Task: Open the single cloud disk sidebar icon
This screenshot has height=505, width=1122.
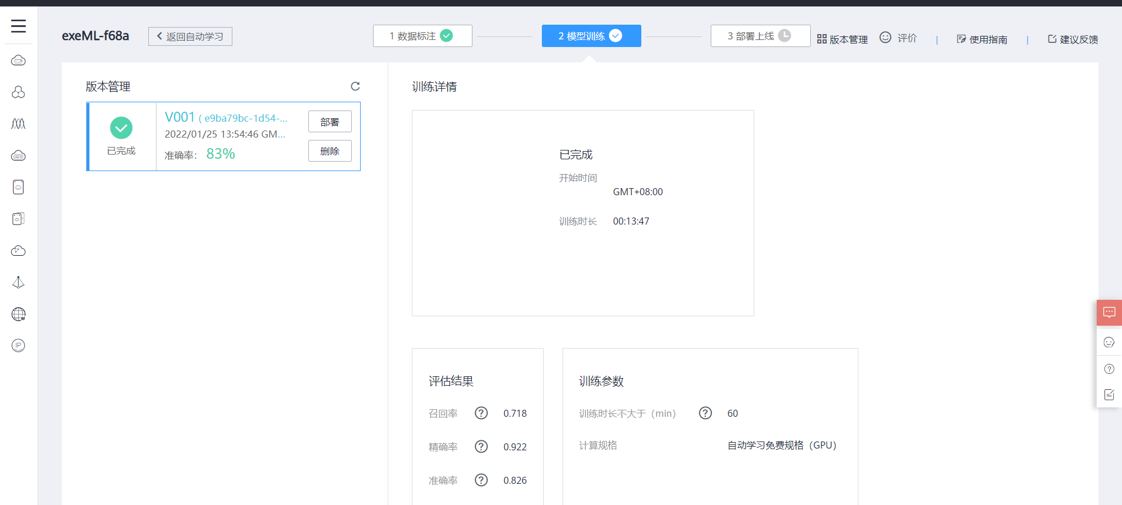Action: tap(18, 187)
